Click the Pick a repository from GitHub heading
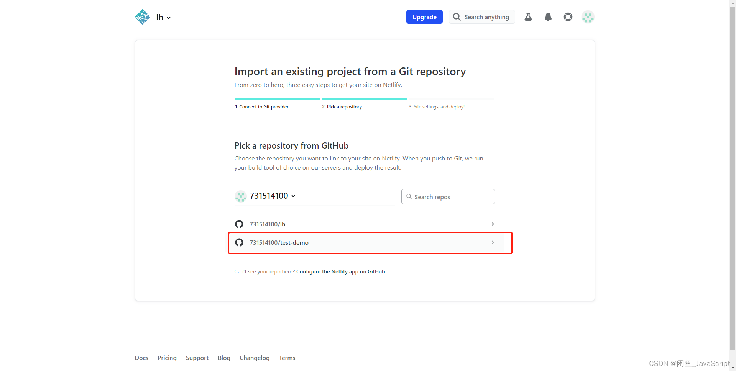 point(291,145)
